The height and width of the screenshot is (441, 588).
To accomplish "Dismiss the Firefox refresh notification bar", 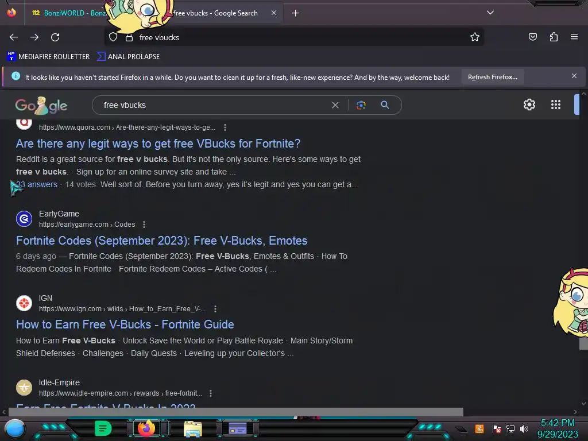I will [574, 76].
